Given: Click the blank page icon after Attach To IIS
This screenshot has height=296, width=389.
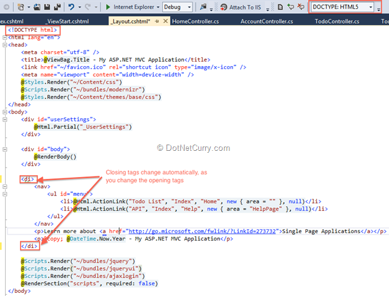Looking at the screenshot, I should click(x=281, y=7).
